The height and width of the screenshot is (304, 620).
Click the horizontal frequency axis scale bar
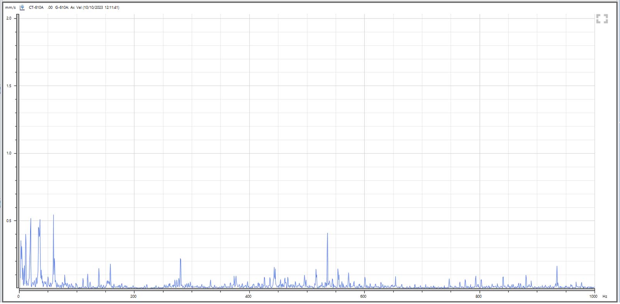pos(307,289)
